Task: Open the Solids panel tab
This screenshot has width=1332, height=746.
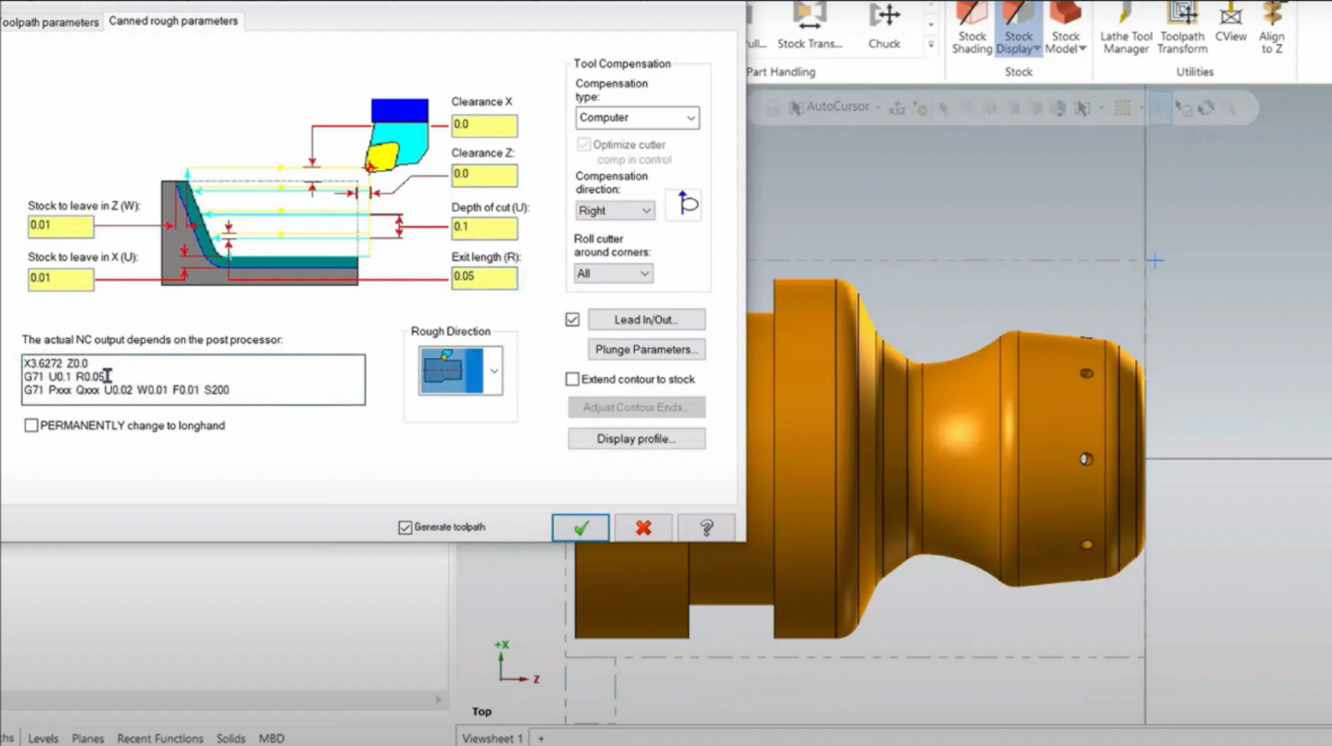Action: click(x=230, y=738)
